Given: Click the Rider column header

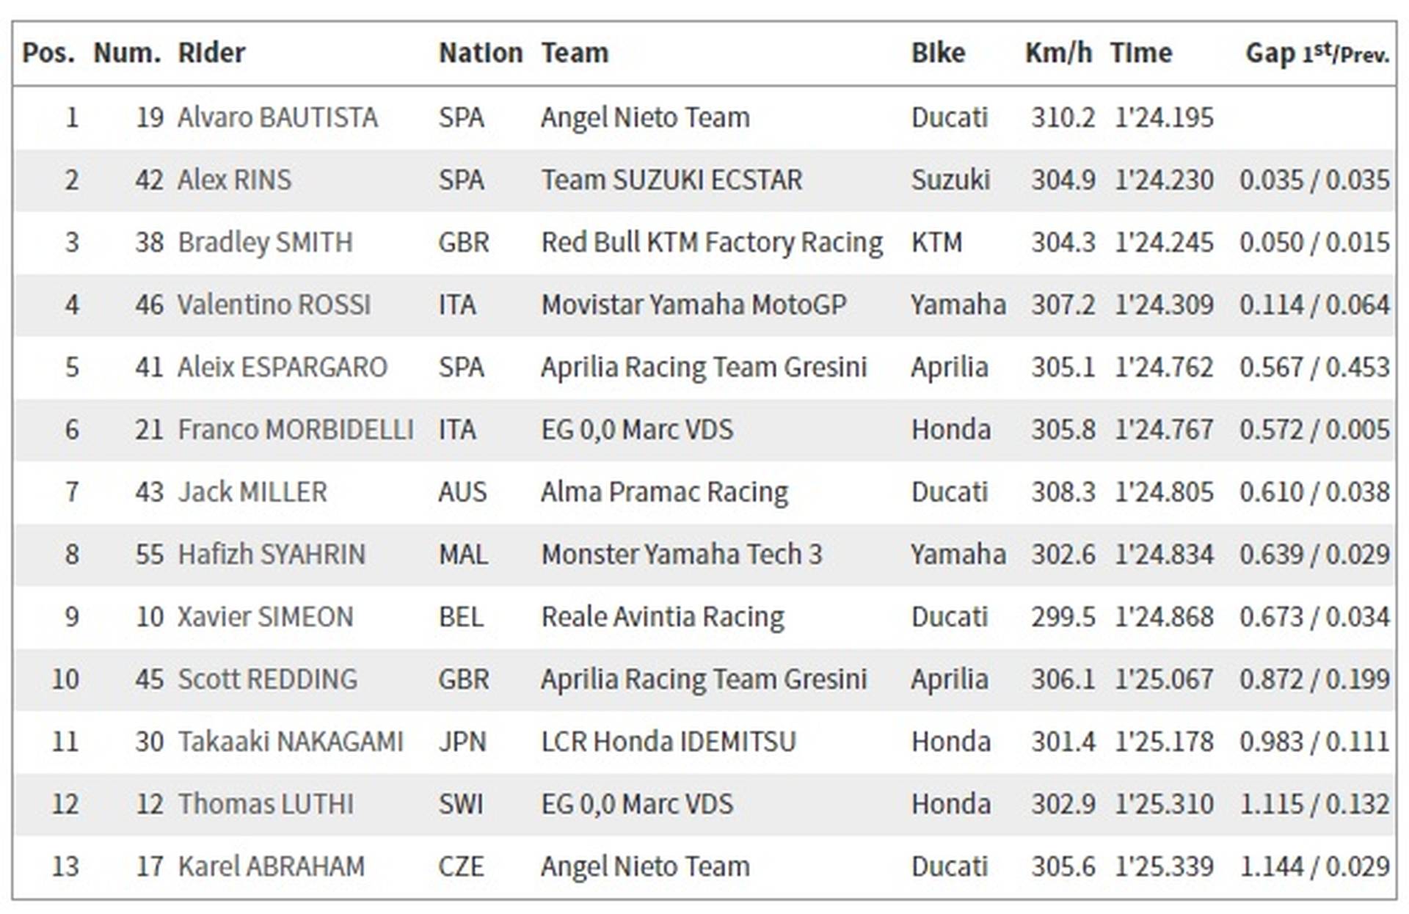Looking at the screenshot, I should (211, 54).
